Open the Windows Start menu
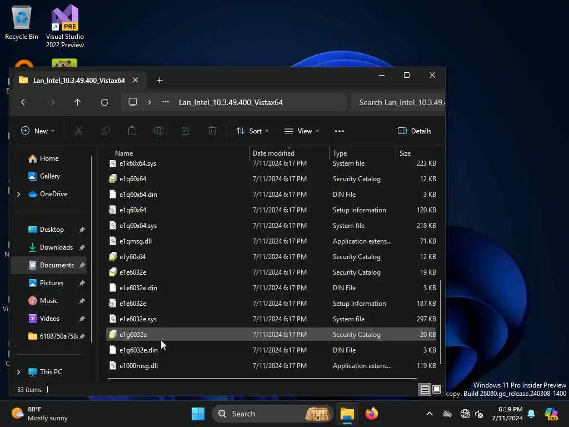569x427 pixels. click(198, 414)
